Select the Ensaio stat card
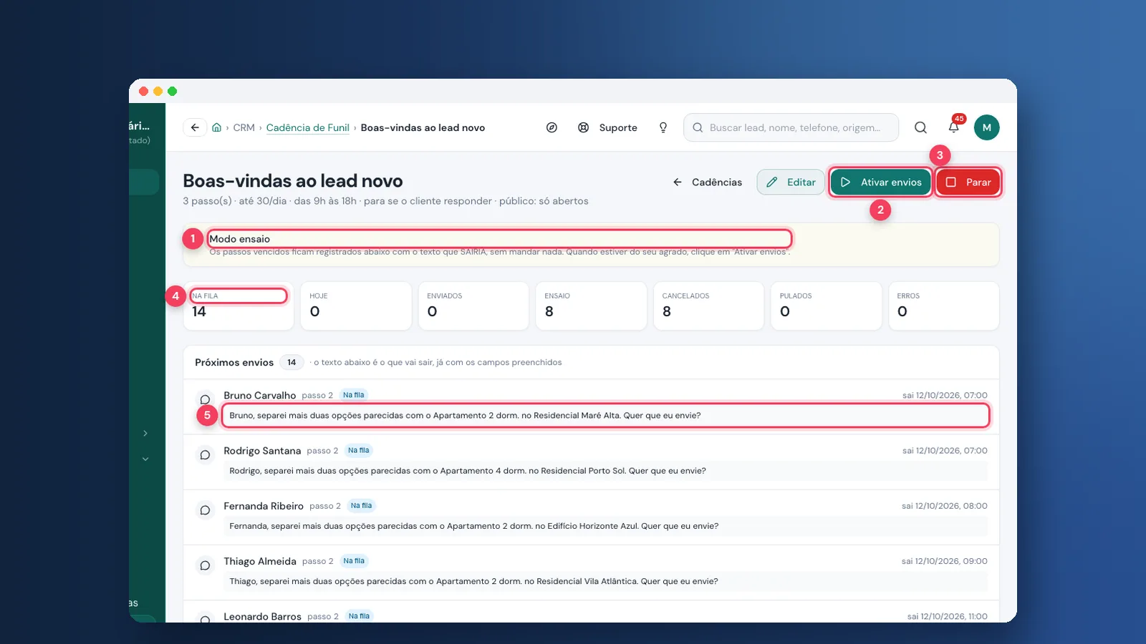Screen dimensions: 1146x644 (x=591, y=306)
